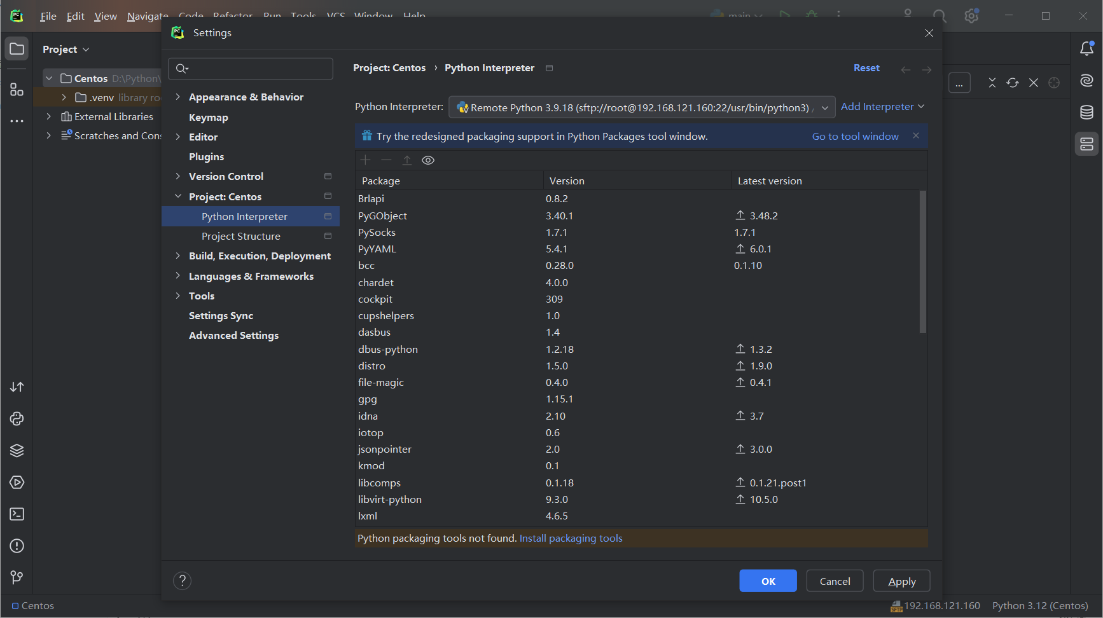Viewport: 1103px width, 618px height.
Task: Click the Apply button
Action: point(901,581)
